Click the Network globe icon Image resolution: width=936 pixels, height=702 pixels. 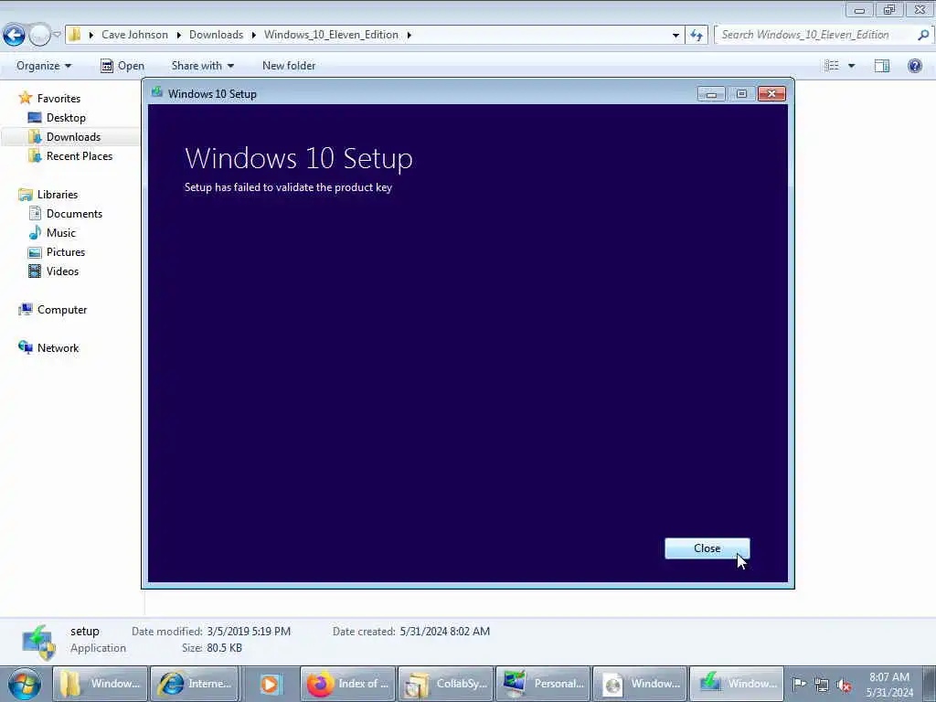(25, 346)
